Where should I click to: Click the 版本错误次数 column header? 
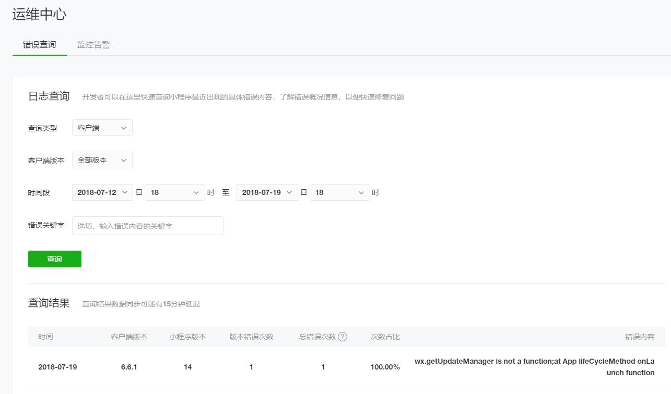251,336
